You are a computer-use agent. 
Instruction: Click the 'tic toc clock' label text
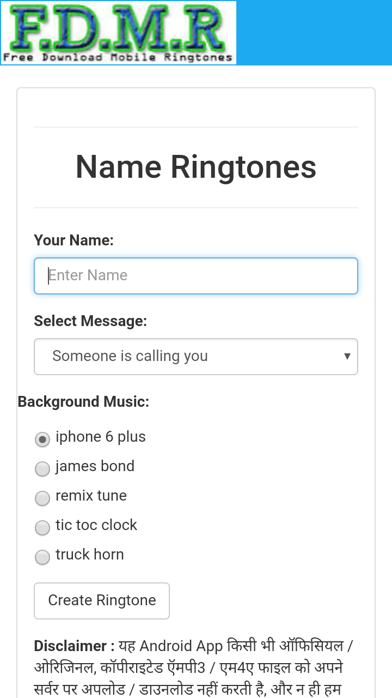[x=96, y=525]
